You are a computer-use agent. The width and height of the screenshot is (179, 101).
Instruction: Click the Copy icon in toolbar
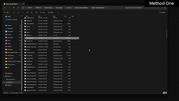pos(18,12)
